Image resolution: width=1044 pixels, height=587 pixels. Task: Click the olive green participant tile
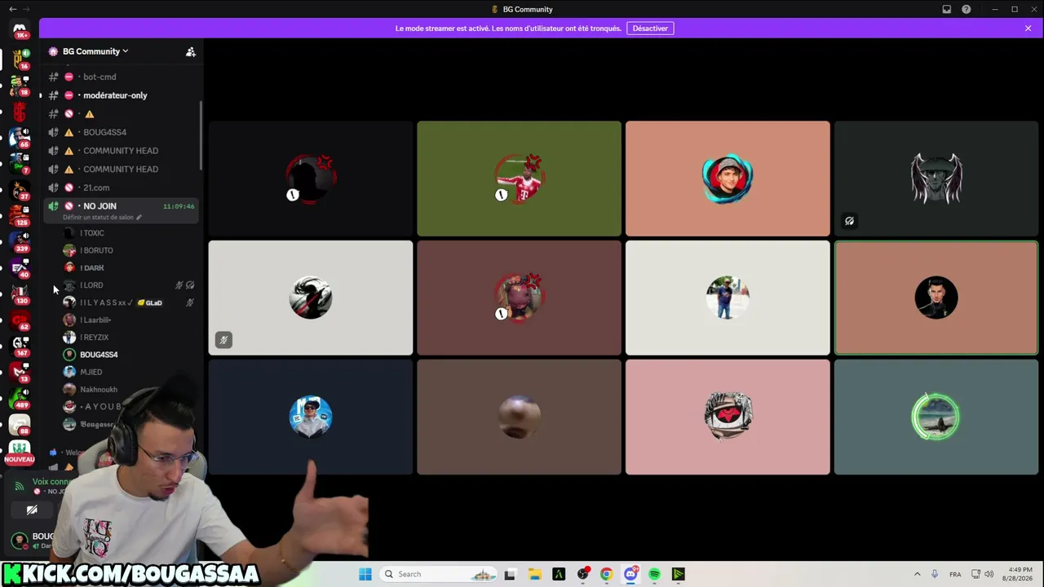tap(519, 179)
